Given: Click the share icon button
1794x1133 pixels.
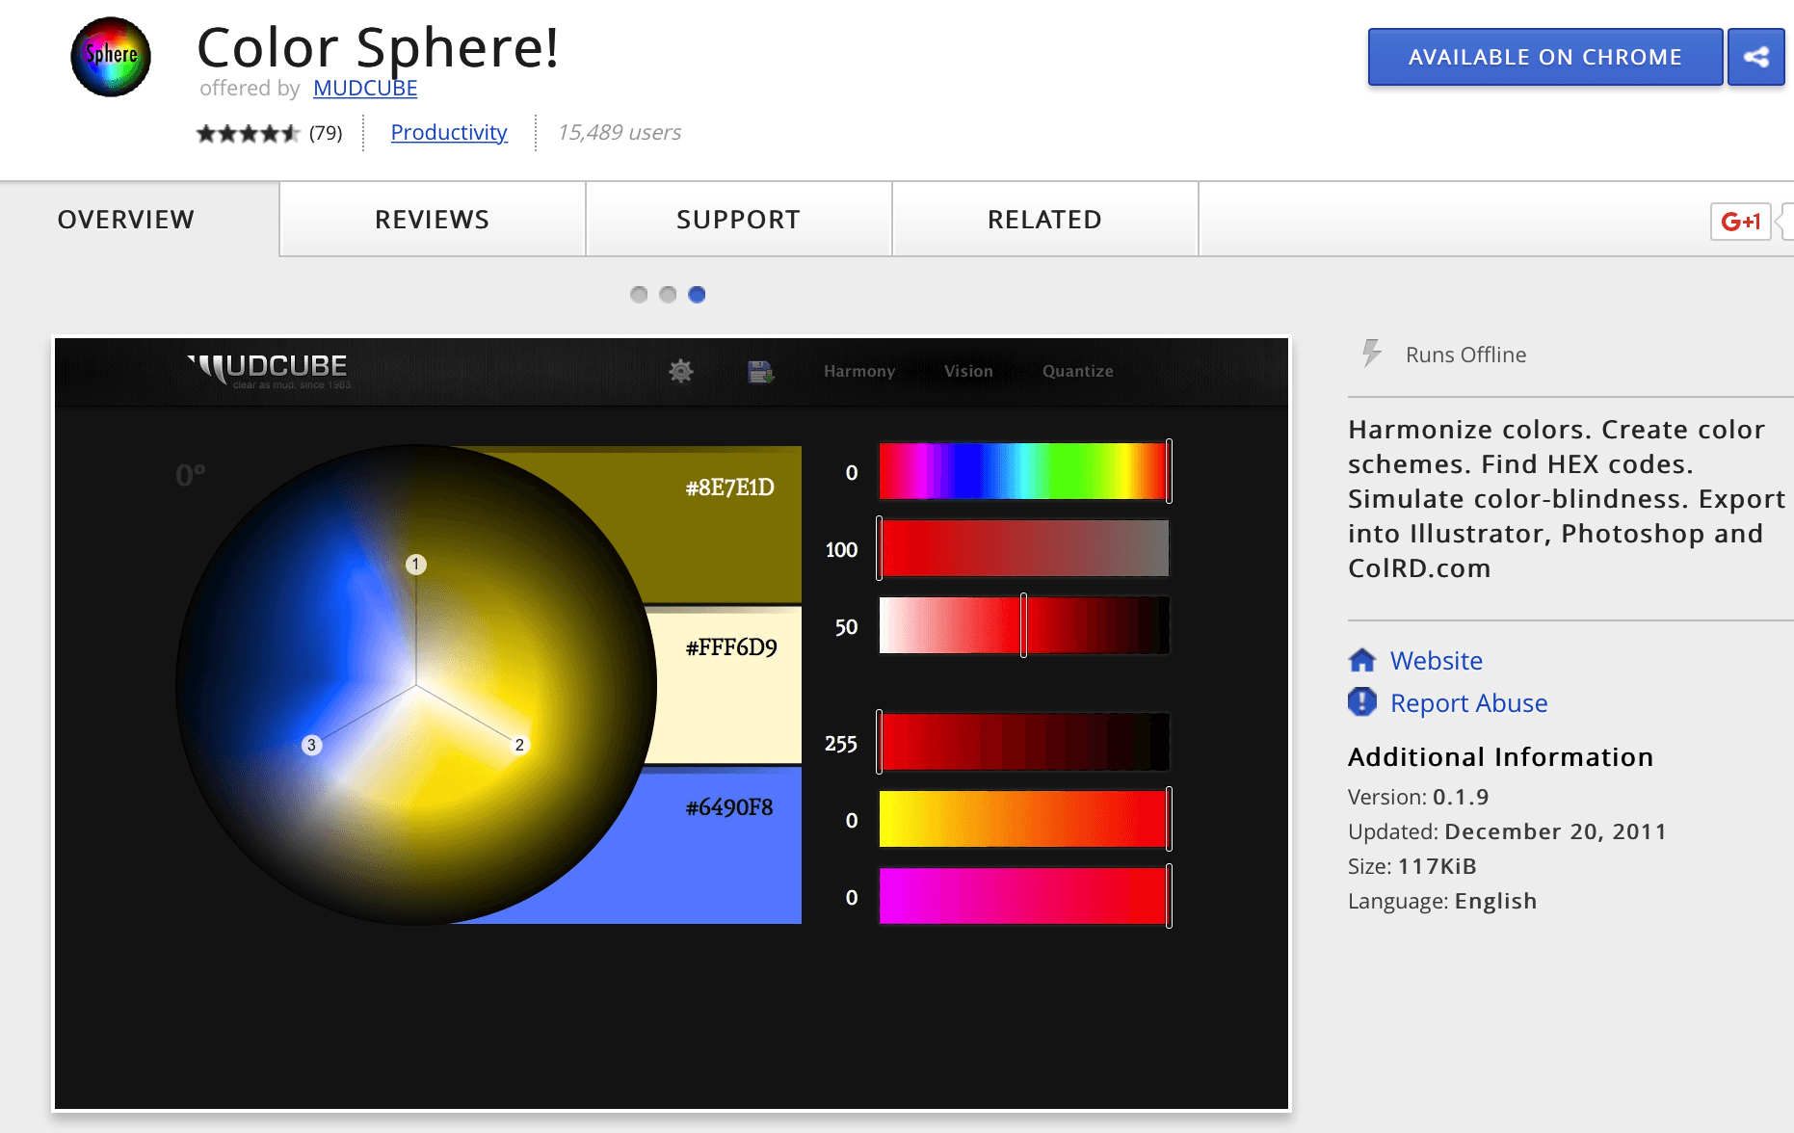Looking at the screenshot, I should pyautogui.click(x=1756, y=57).
